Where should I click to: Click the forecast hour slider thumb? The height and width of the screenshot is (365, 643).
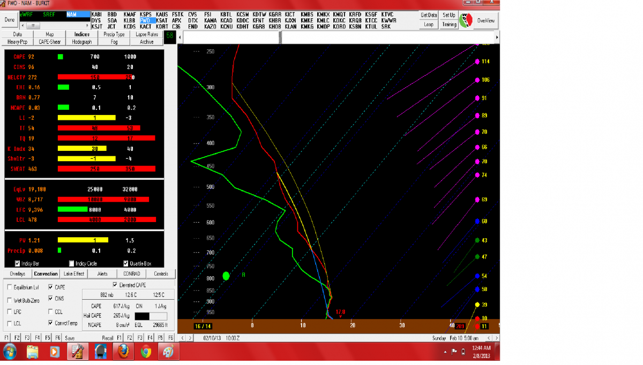[280, 37]
